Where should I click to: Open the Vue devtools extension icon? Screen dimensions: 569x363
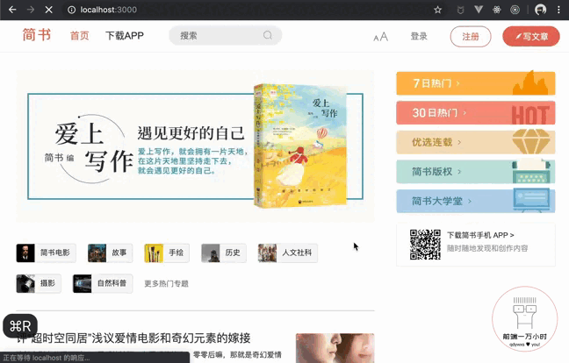(x=479, y=10)
